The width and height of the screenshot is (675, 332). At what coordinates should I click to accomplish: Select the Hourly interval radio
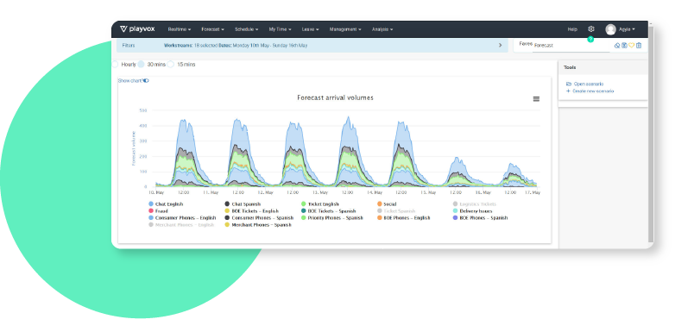pos(115,64)
